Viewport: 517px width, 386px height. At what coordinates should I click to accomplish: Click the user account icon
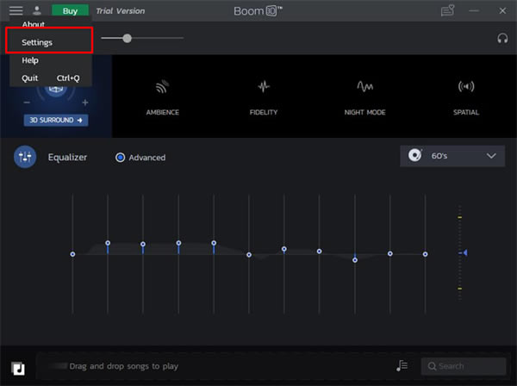click(37, 11)
